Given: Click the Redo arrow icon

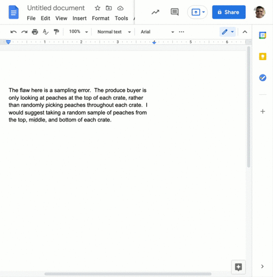Looking at the screenshot, I should [x=24, y=32].
